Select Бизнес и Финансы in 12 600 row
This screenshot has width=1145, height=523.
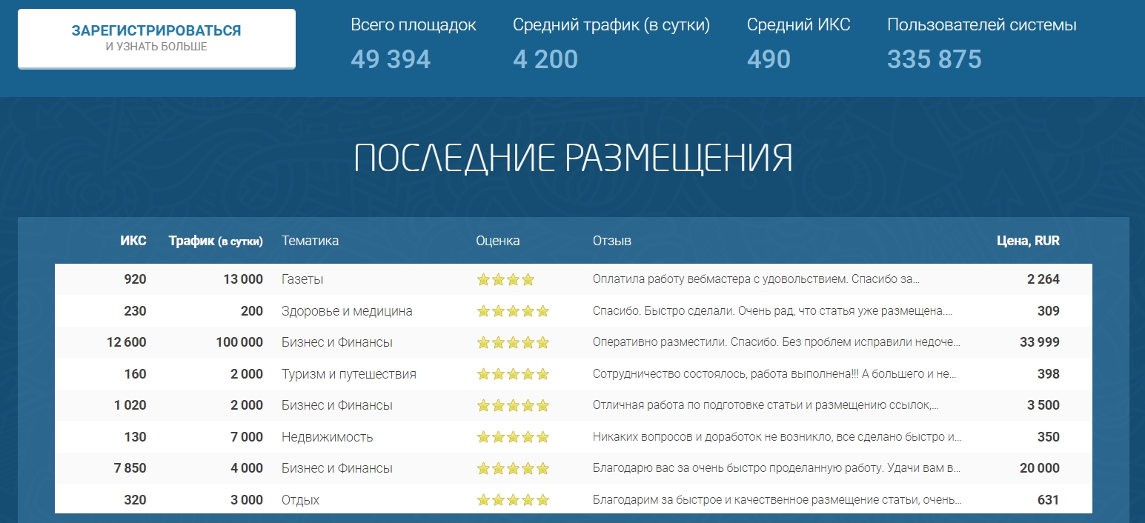coord(337,342)
